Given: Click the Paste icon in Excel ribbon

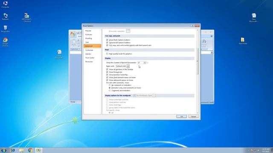Looking at the screenshot, I should coord(74,42).
